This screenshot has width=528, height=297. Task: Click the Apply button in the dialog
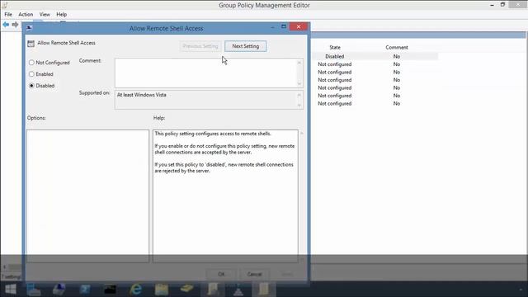(287, 274)
